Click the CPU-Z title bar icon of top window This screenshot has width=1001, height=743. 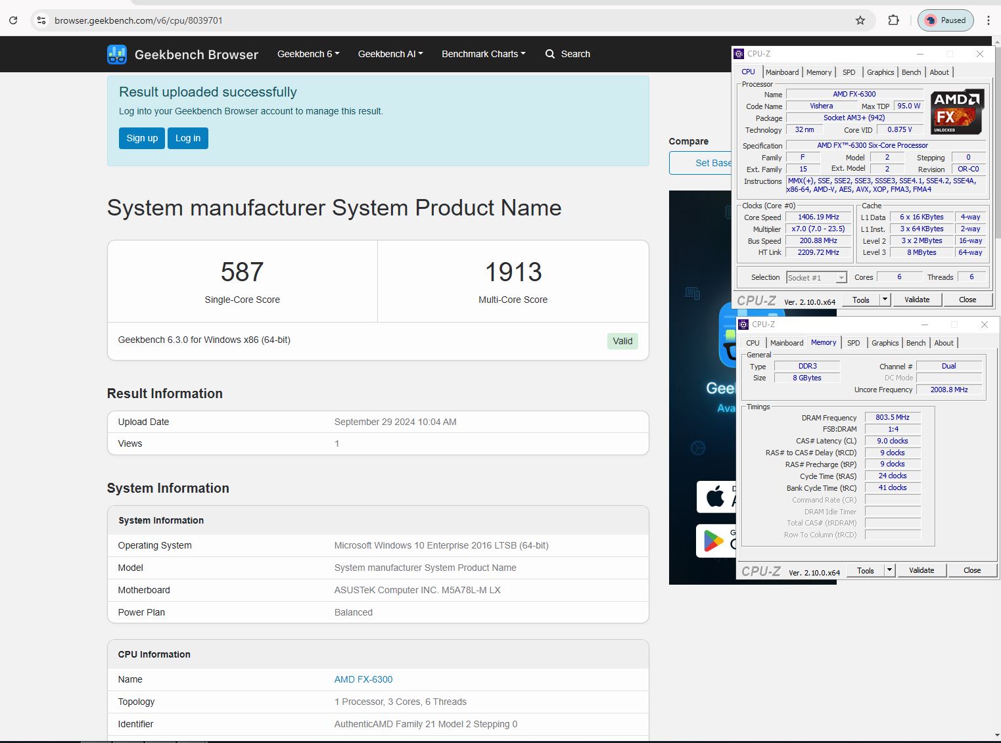pyautogui.click(x=739, y=54)
